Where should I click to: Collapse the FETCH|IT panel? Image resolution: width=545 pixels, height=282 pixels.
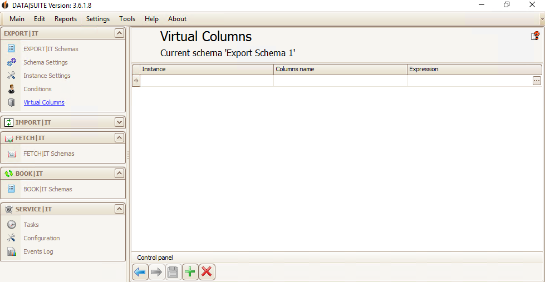(x=119, y=138)
